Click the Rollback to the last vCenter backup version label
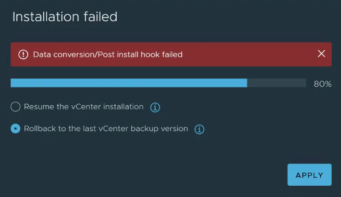Viewport: 341px width, 197px height. 106,129
